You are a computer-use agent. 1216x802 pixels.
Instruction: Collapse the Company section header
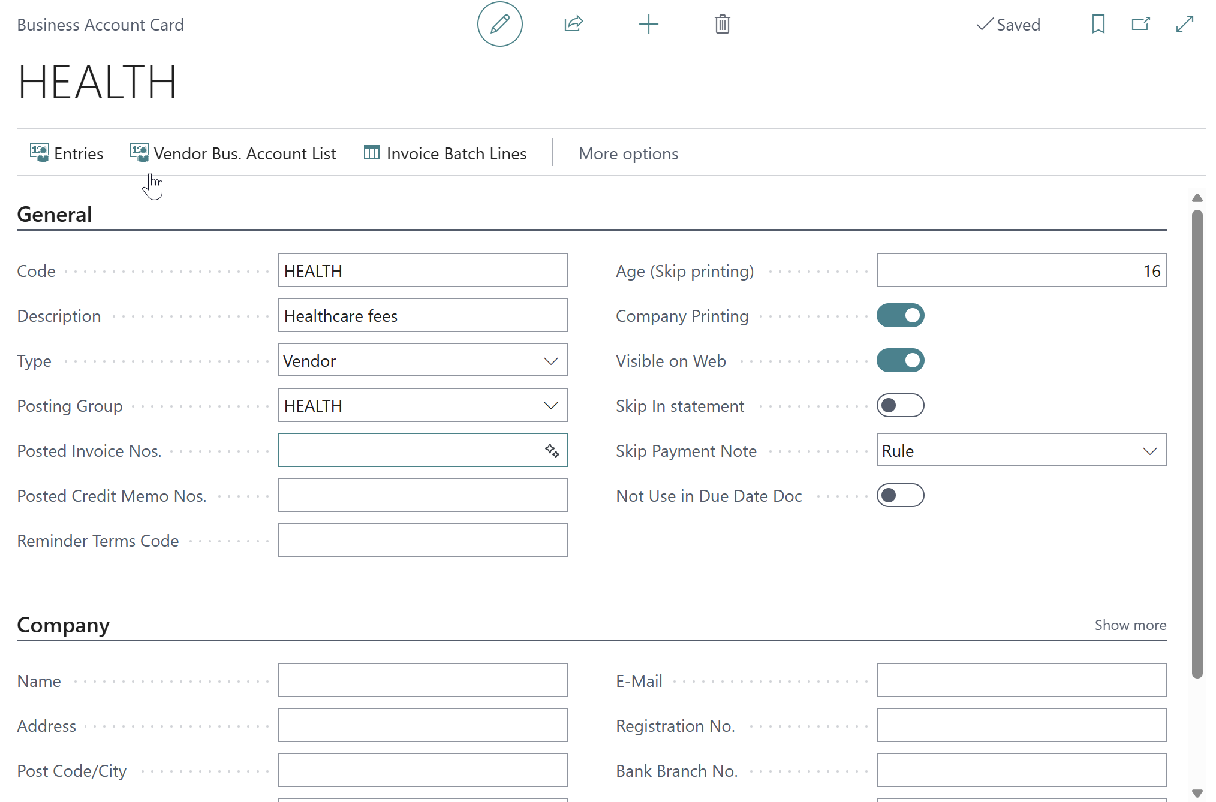[64, 625]
